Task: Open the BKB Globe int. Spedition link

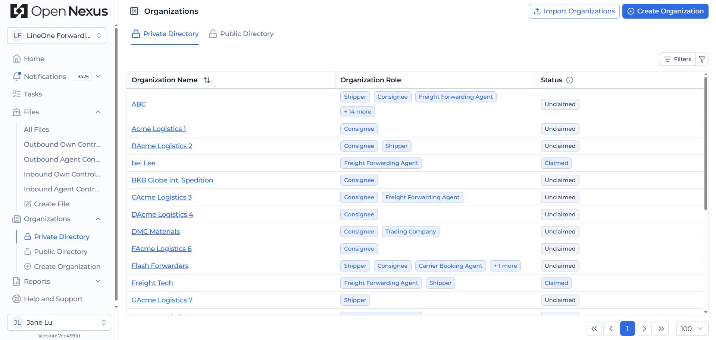Action: click(172, 180)
